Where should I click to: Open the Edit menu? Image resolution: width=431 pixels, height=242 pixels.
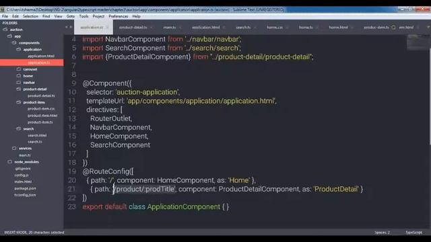point(15,16)
